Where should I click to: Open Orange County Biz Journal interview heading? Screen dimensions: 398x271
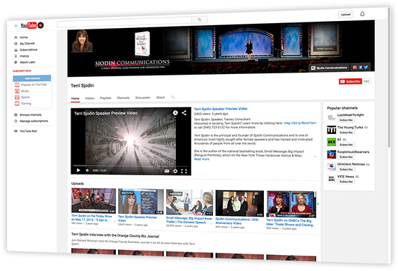point(115,235)
